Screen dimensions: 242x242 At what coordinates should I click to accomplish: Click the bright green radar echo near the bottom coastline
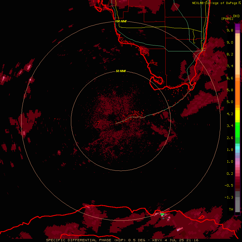point(162,214)
